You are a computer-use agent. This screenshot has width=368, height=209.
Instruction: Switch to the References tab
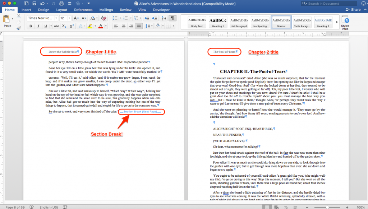[x=83, y=10]
